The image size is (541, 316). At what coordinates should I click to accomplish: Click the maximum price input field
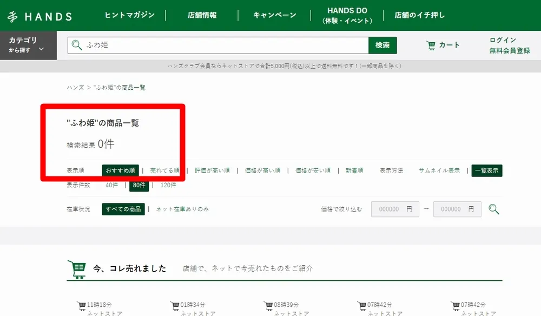tap(457, 209)
